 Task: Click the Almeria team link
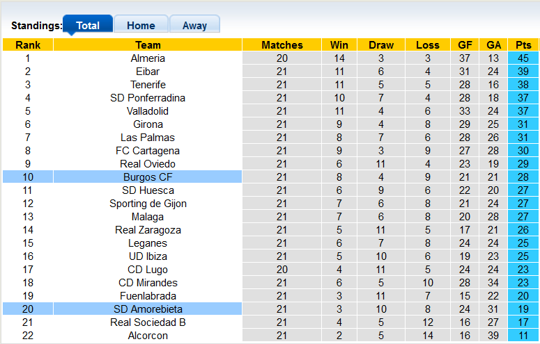coord(148,58)
